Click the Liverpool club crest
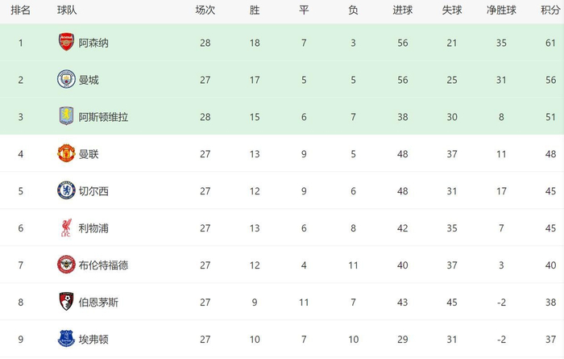 (66, 228)
